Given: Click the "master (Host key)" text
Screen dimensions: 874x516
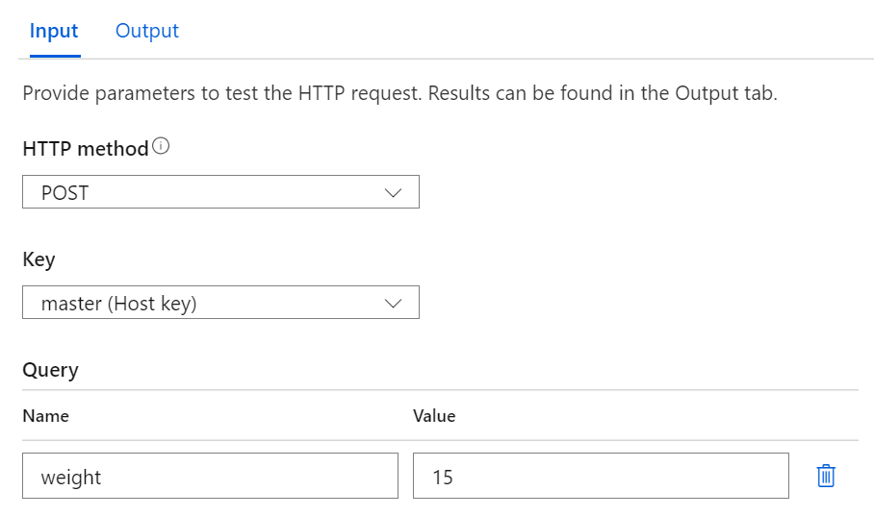Looking at the screenshot, I should point(118,304).
